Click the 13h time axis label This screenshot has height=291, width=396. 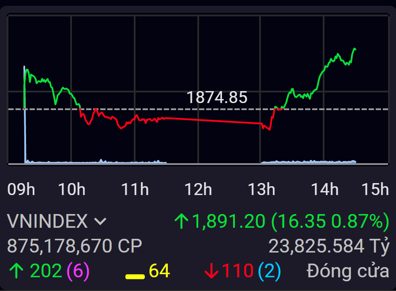pos(261,189)
